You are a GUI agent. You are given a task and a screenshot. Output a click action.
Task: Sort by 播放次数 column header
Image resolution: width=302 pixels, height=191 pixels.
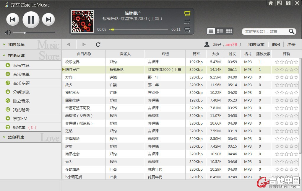pos(263,54)
